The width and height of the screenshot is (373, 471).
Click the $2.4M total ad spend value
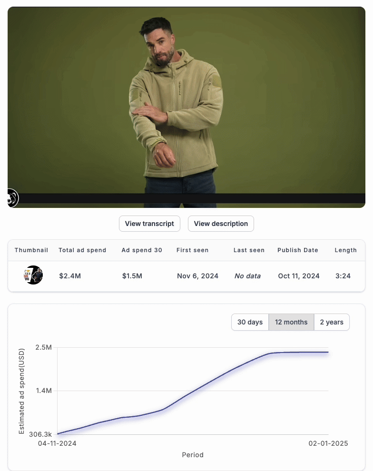point(70,276)
